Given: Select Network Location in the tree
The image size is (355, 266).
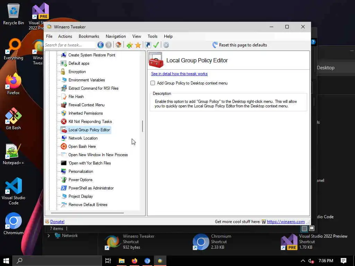Looking at the screenshot, I should [83, 138].
